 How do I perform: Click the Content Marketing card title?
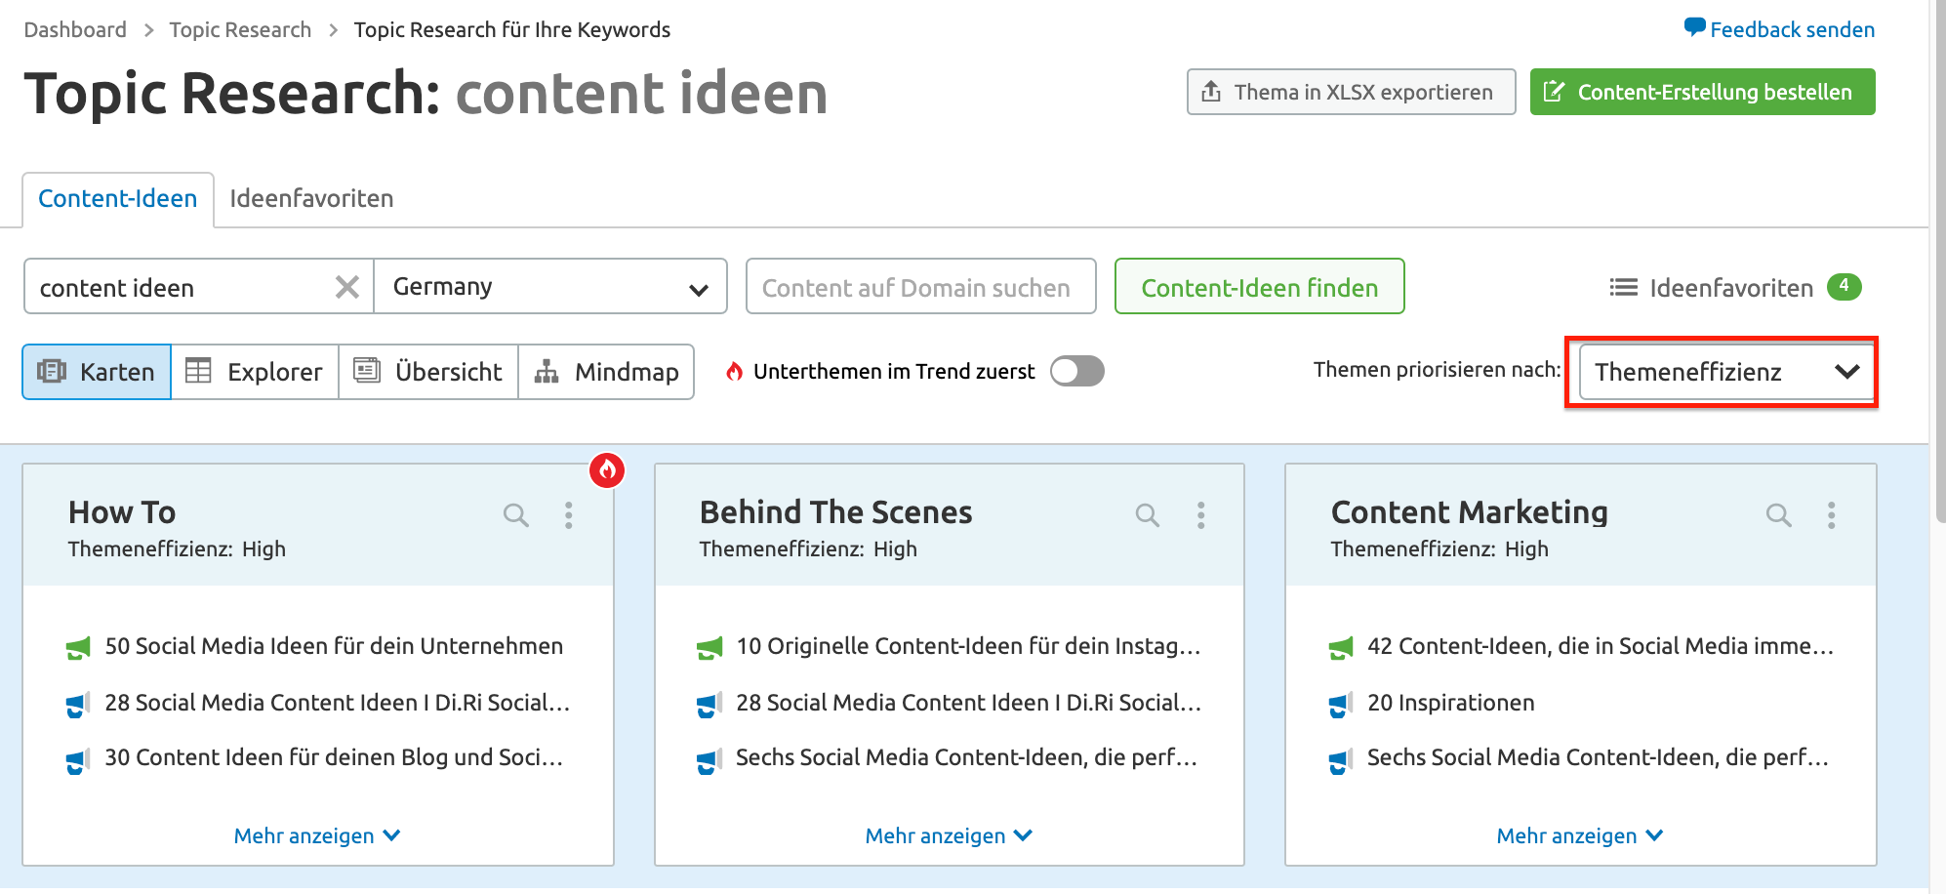point(1469,512)
